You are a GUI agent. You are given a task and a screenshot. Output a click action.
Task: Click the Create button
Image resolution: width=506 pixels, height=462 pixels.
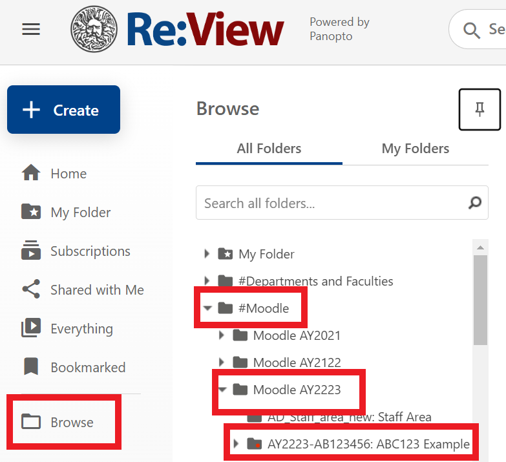point(63,110)
